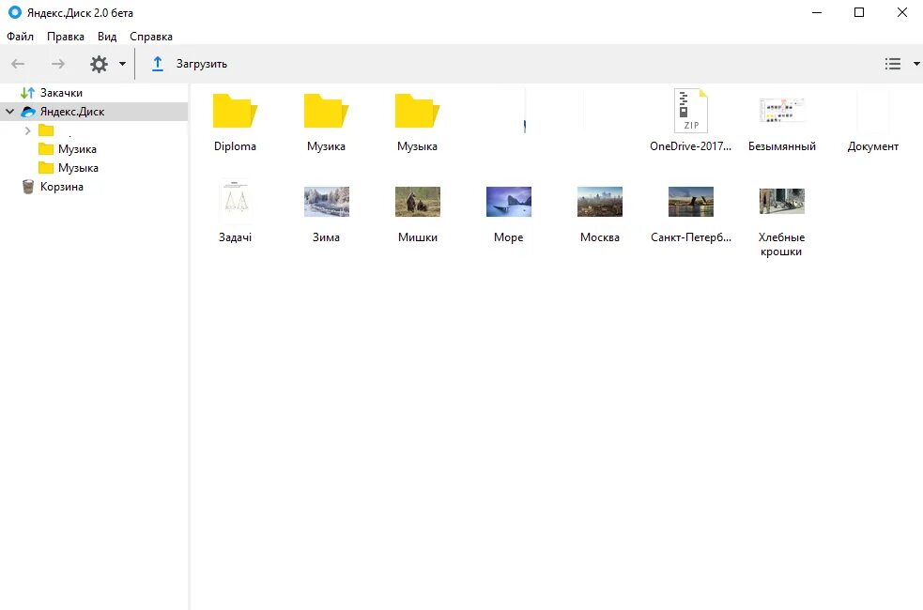Select the OneDrive-2017 ZIP archive
The image size is (923, 610).
(x=690, y=111)
